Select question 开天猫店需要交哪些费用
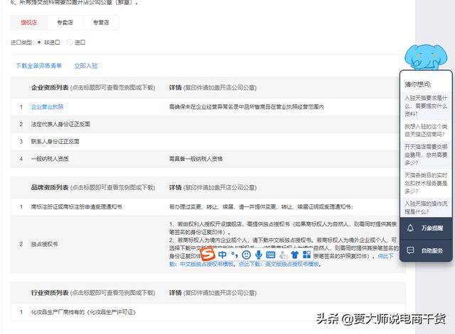This screenshot has width=455, height=334. coord(426,155)
